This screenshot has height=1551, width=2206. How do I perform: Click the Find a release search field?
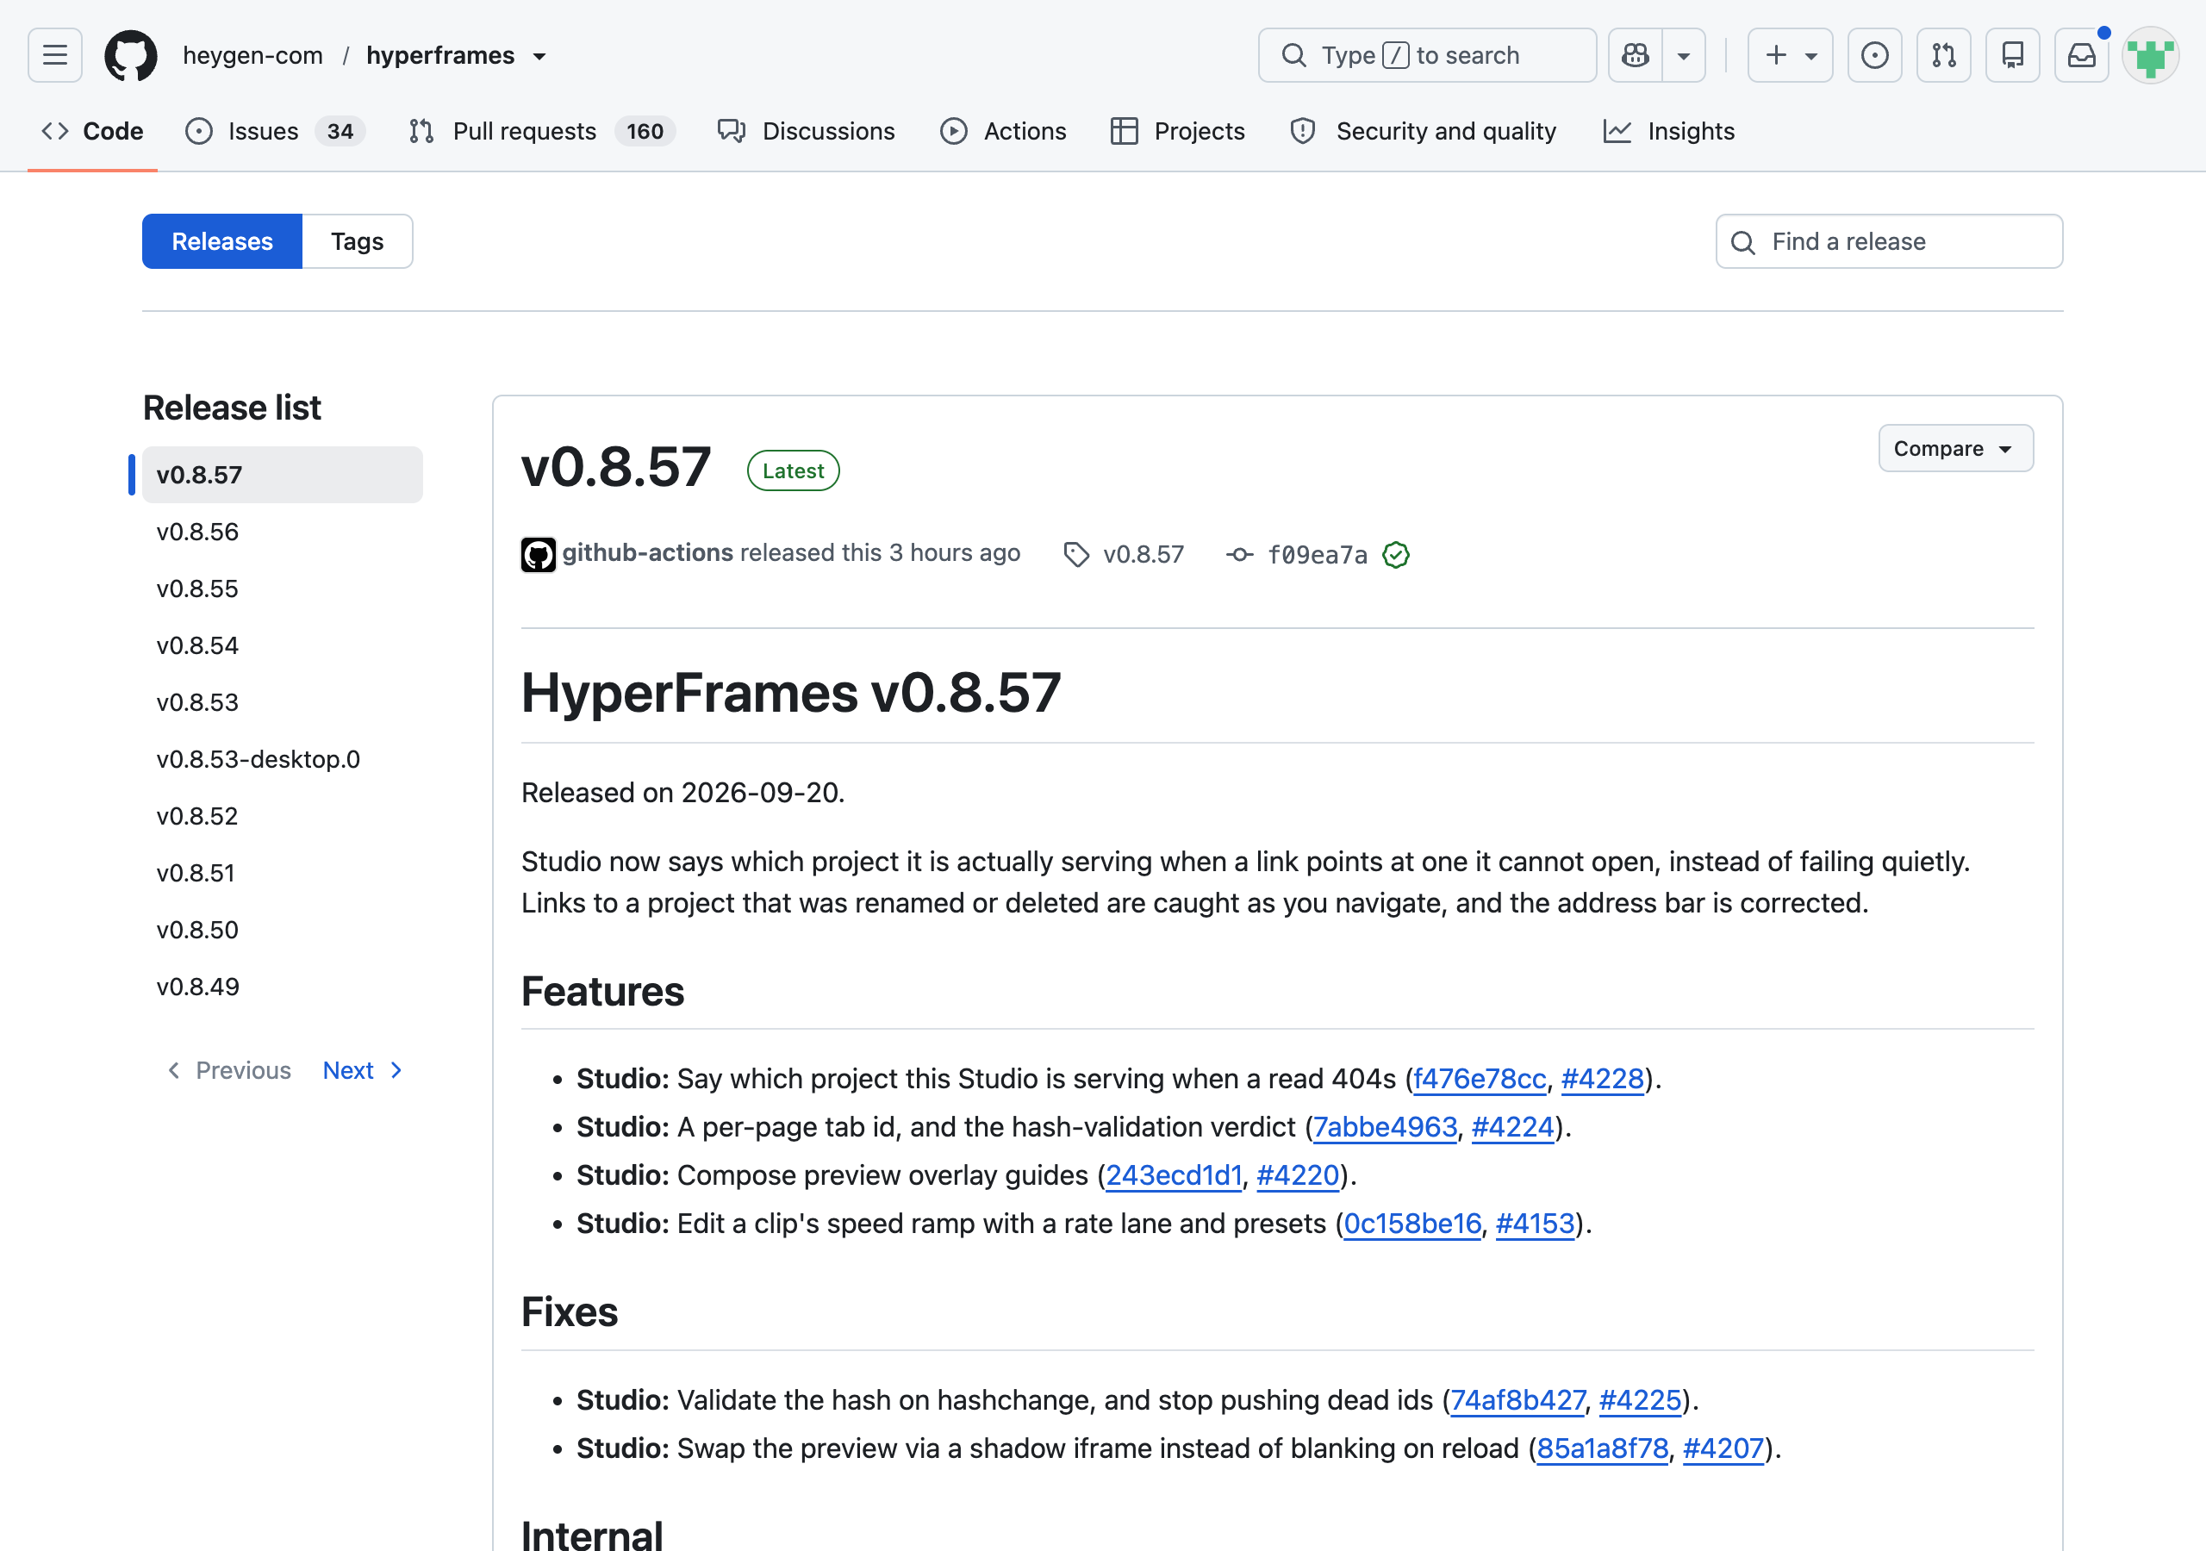tap(1889, 241)
